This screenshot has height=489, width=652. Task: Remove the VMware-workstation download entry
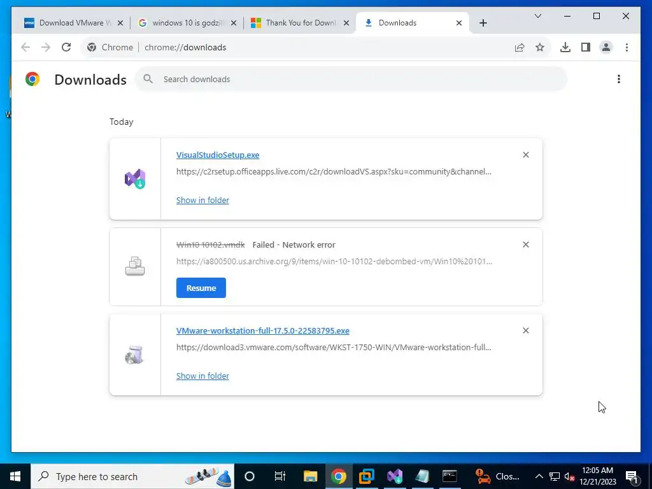525,330
